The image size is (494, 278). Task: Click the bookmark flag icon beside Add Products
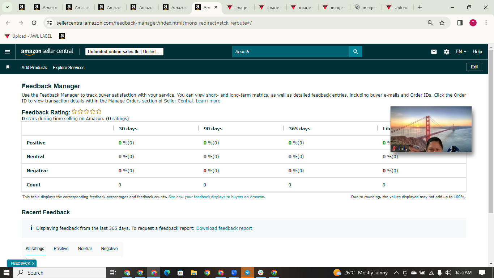[8, 67]
